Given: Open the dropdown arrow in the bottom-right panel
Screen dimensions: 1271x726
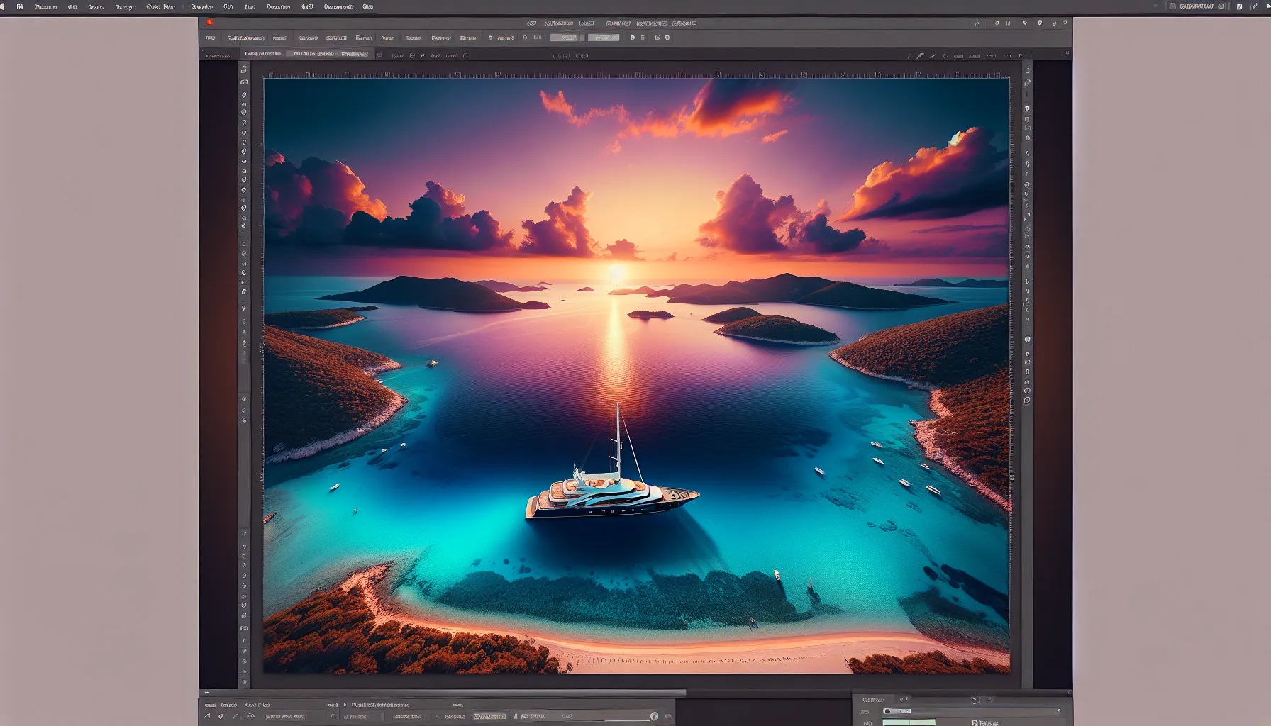Looking at the screenshot, I should [x=1058, y=710].
